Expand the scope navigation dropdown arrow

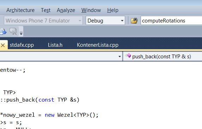(120, 56)
